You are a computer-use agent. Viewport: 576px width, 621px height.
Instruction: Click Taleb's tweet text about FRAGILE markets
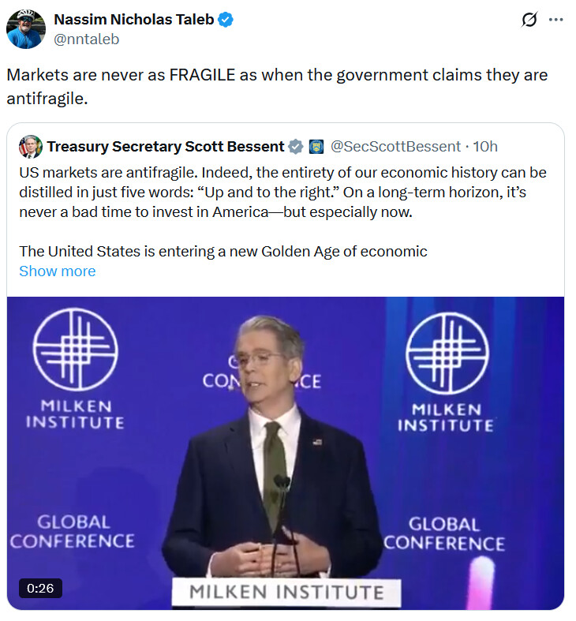[277, 87]
